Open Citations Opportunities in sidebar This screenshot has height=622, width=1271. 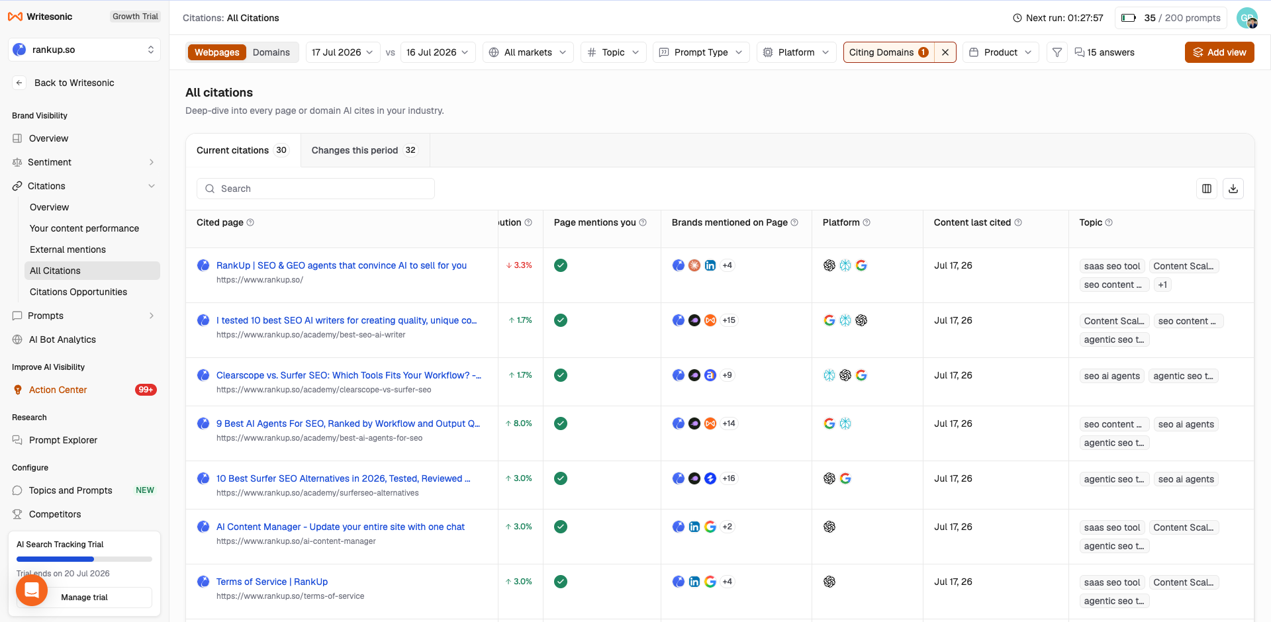coord(78,292)
